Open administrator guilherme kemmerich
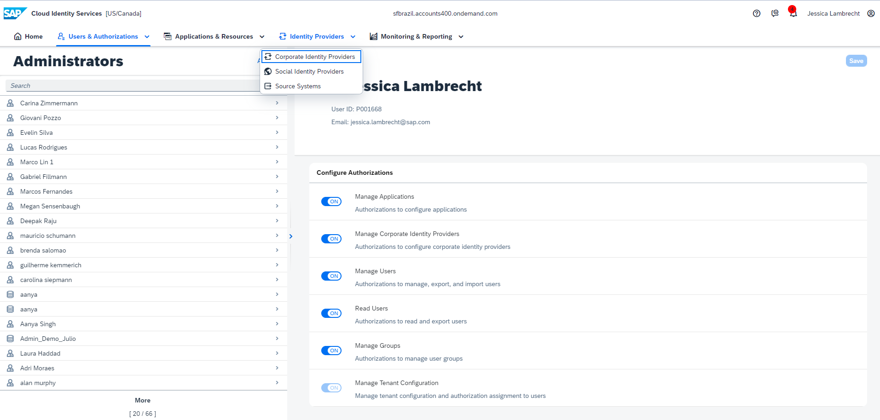The width and height of the screenshot is (880, 420). tap(144, 265)
